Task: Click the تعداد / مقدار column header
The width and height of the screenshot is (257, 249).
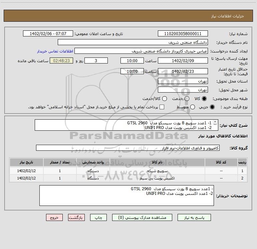Action: (x=60, y=162)
